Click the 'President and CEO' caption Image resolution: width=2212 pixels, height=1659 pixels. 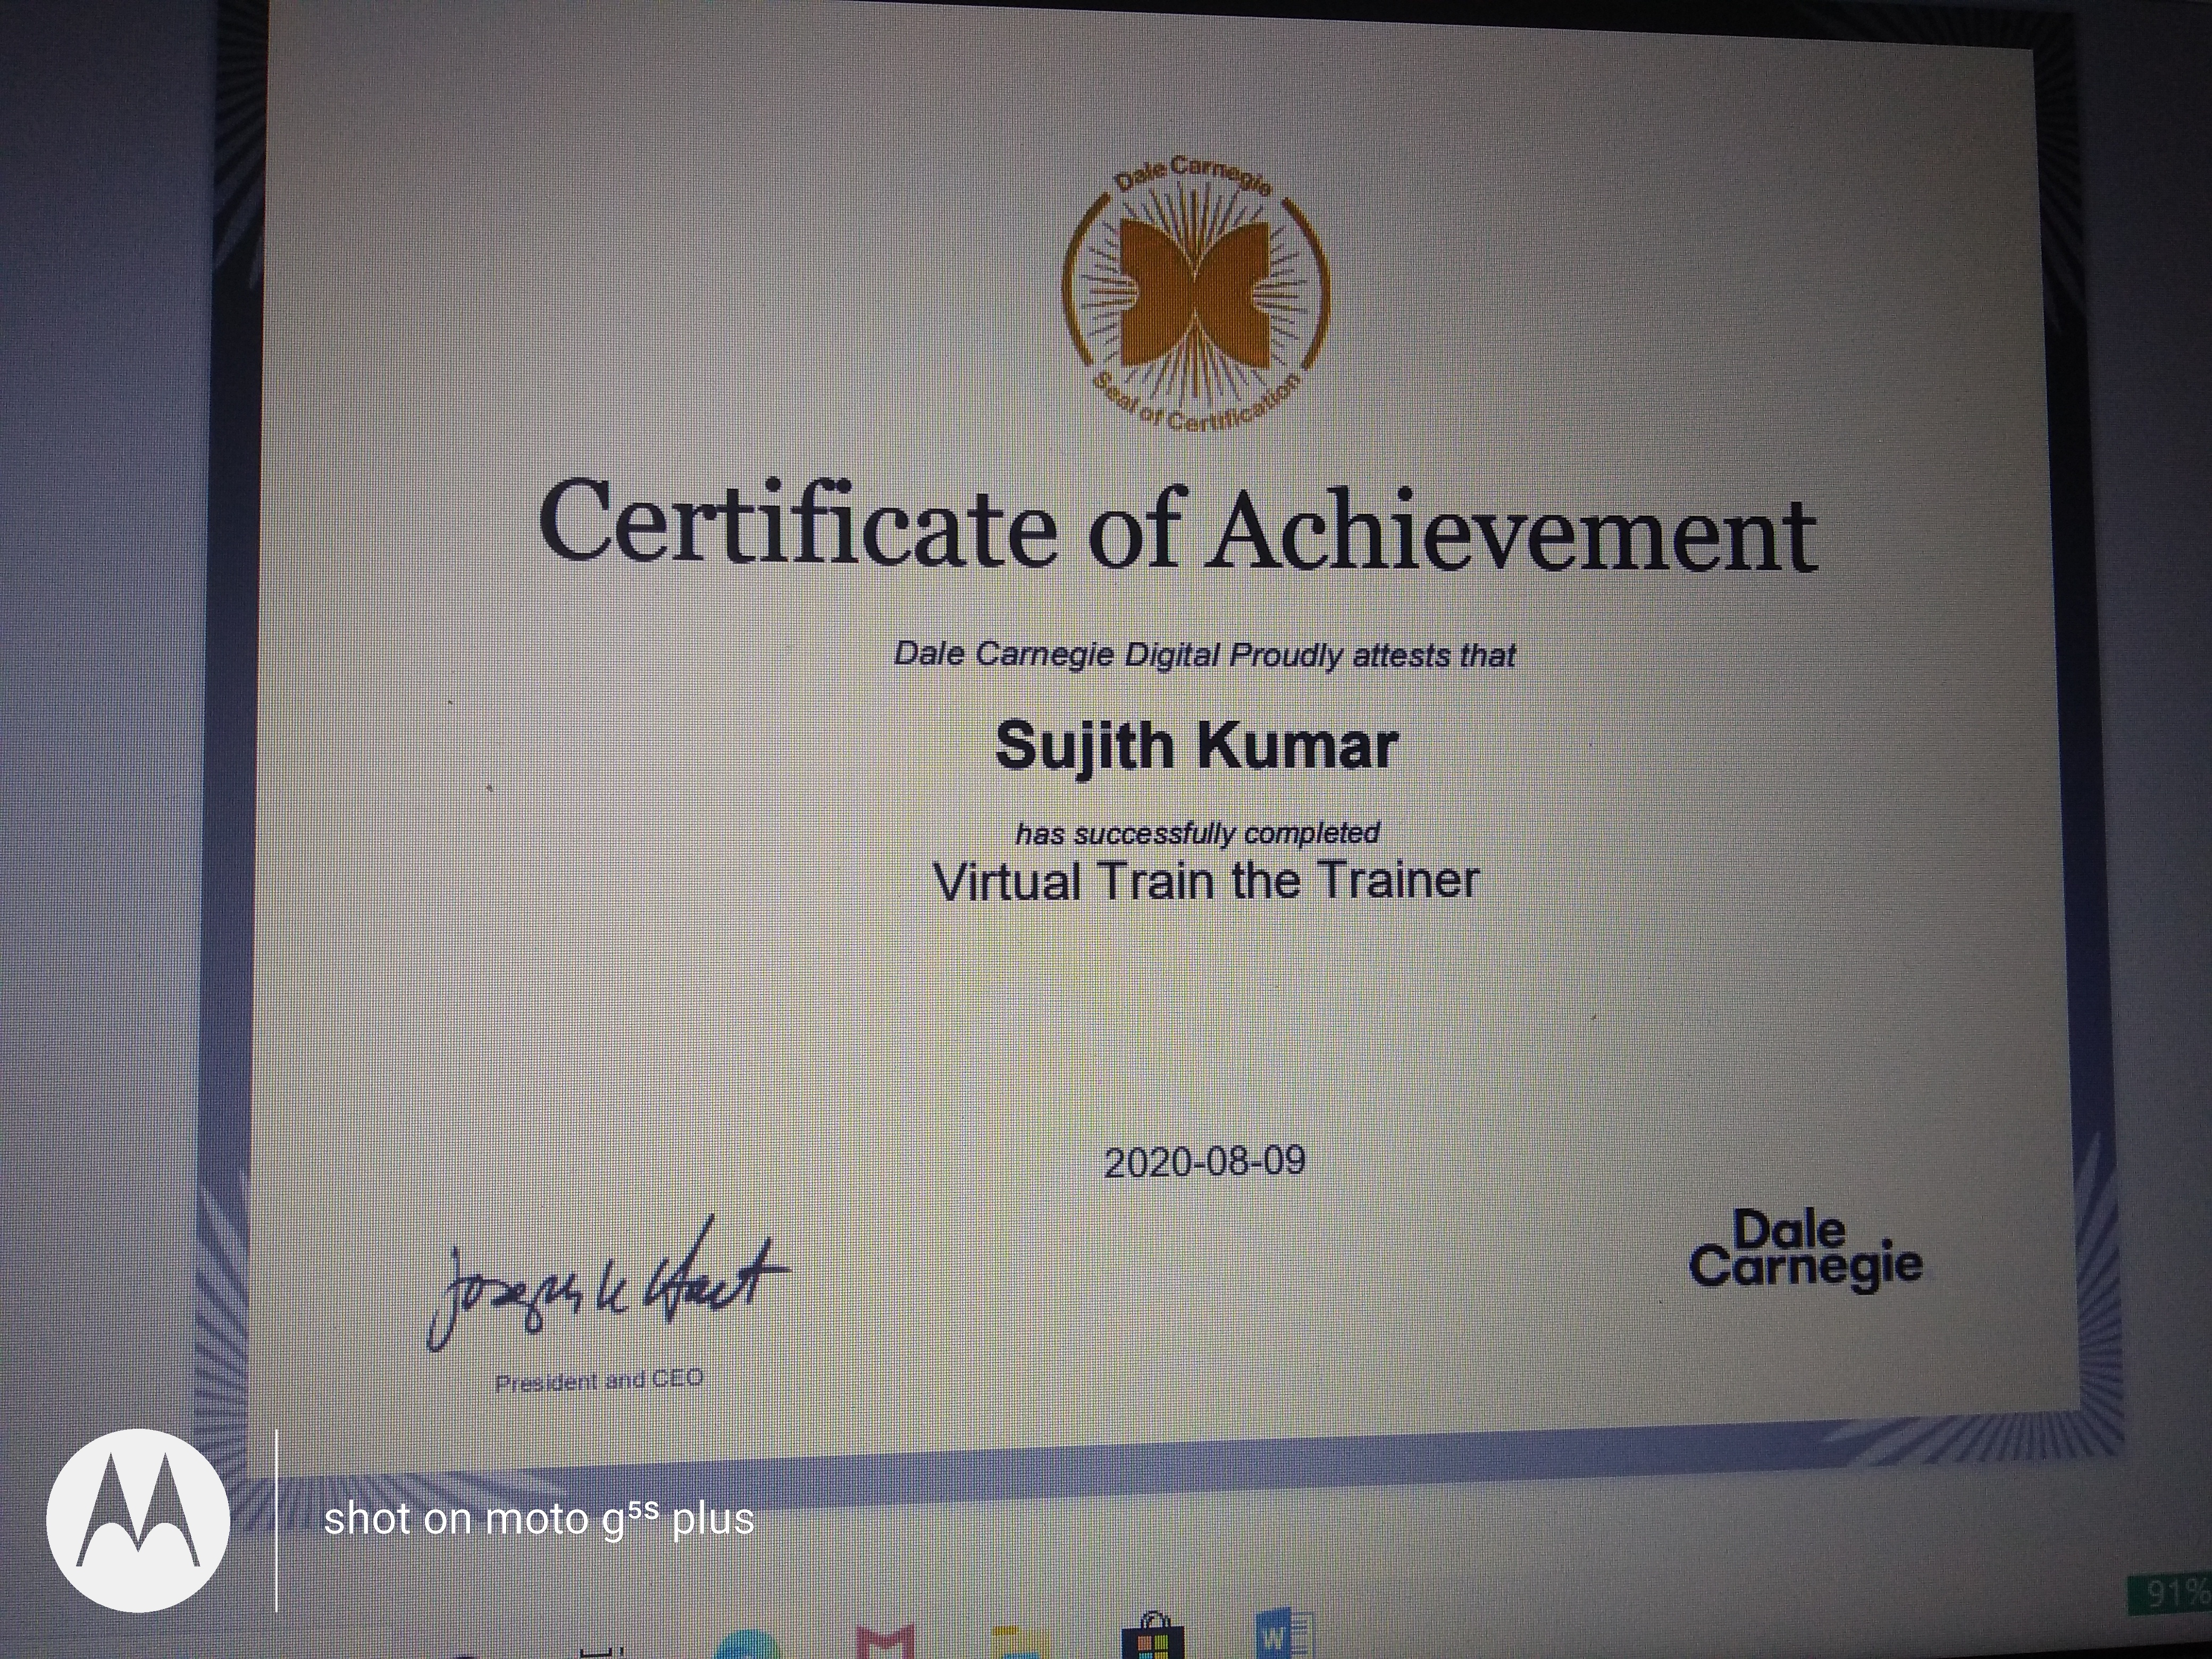600,1380
